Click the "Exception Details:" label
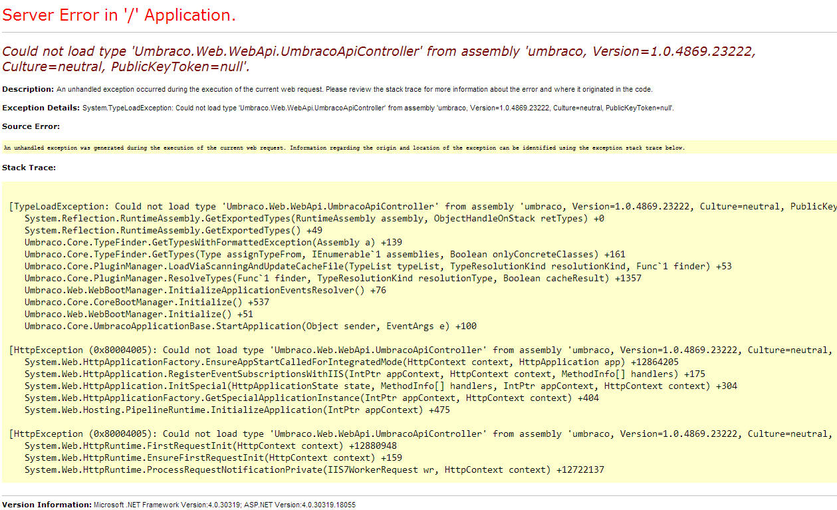 click(x=41, y=108)
